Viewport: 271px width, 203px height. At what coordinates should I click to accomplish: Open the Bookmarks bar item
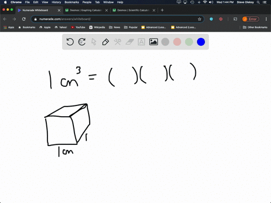(27, 27)
